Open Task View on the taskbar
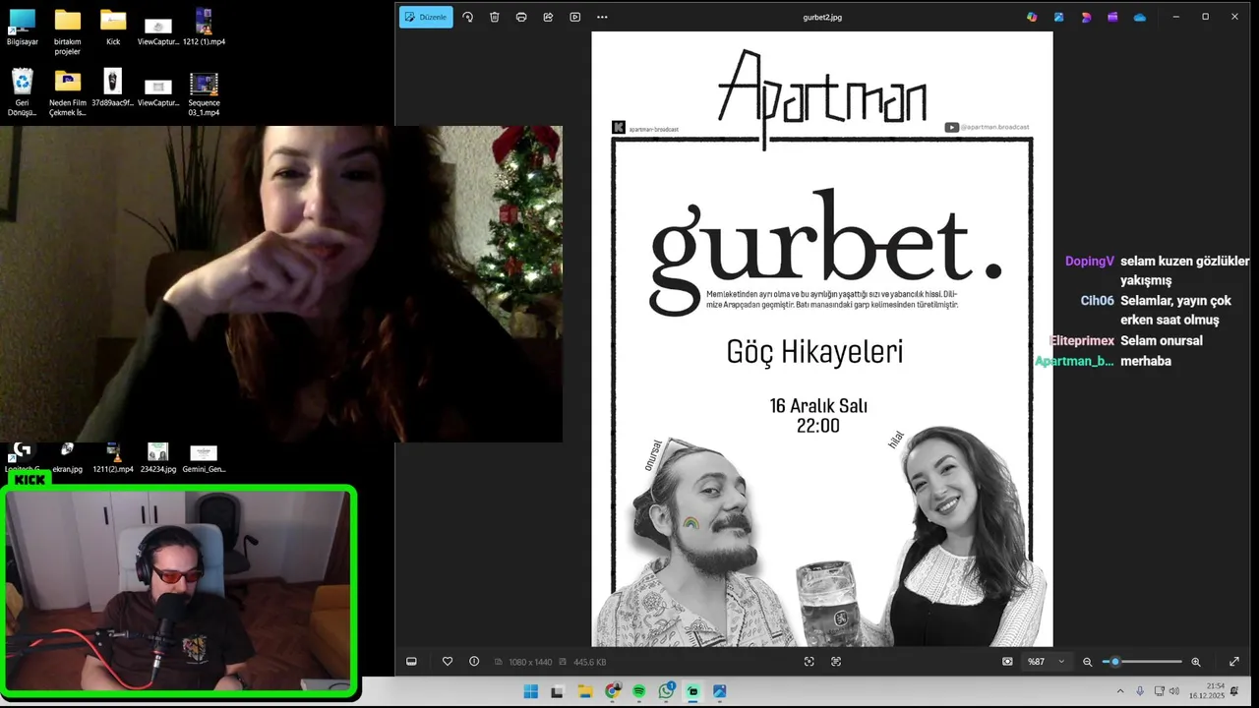Screen dimensions: 1259x708 click(x=558, y=691)
